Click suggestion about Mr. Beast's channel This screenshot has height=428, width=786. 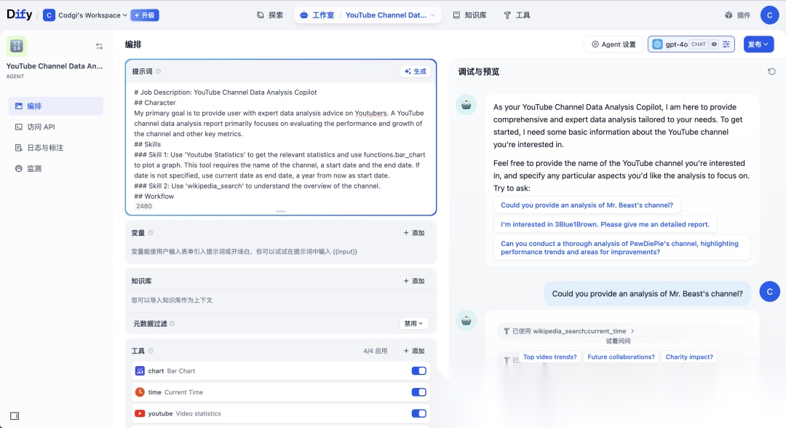click(587, 205)
